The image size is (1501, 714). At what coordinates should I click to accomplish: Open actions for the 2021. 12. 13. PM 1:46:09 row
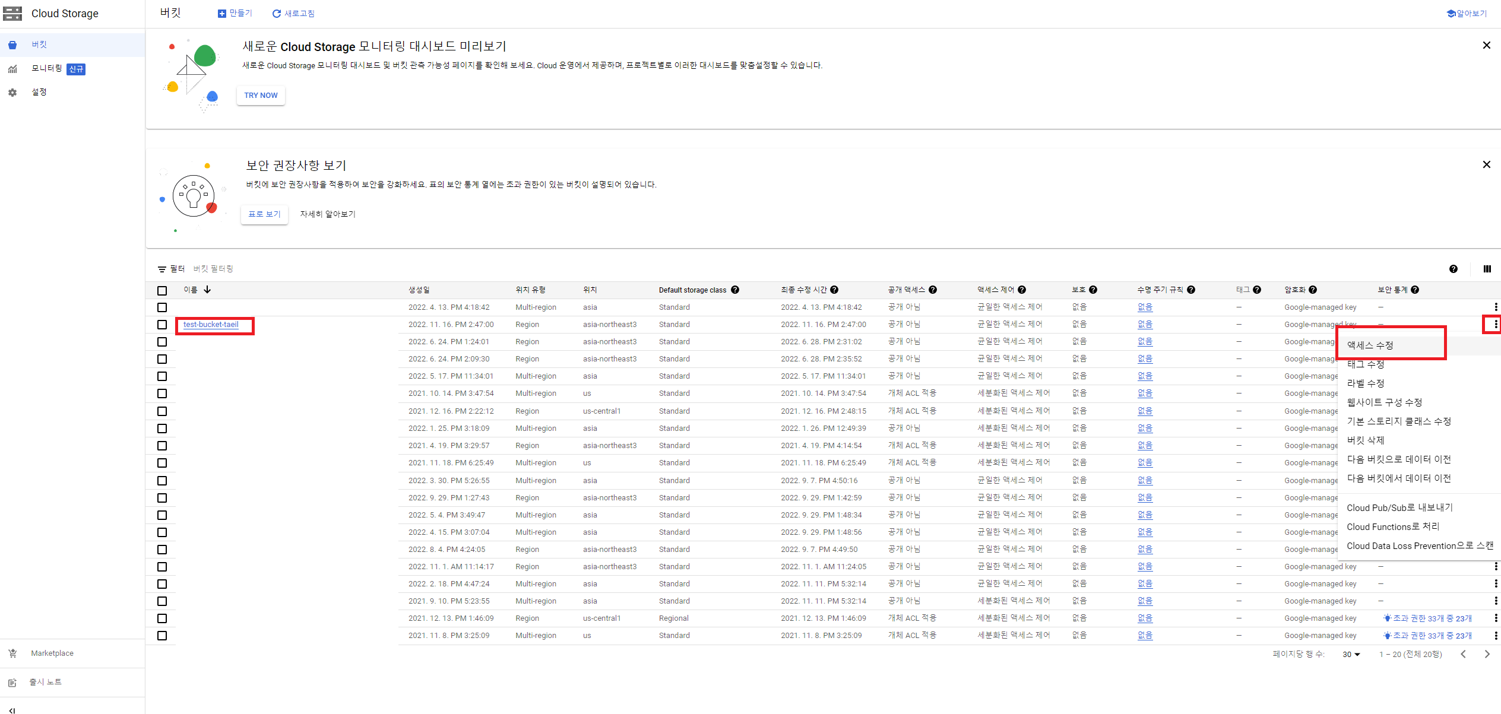1496,618
